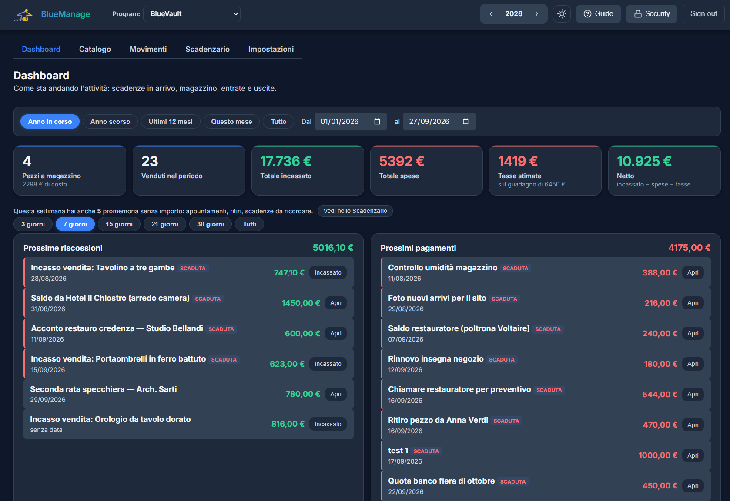Select the Anno scorso period filter
The image size is (730, 501).
pyautogui.click(x=110, y=122)
